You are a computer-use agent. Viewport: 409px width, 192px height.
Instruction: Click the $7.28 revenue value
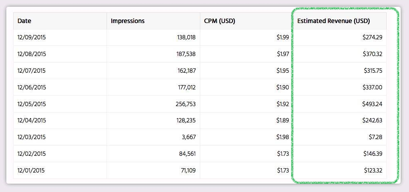tap(376, 137)
